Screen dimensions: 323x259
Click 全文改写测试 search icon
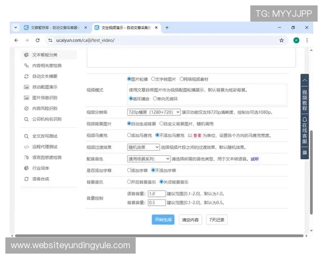coord(26,136)
